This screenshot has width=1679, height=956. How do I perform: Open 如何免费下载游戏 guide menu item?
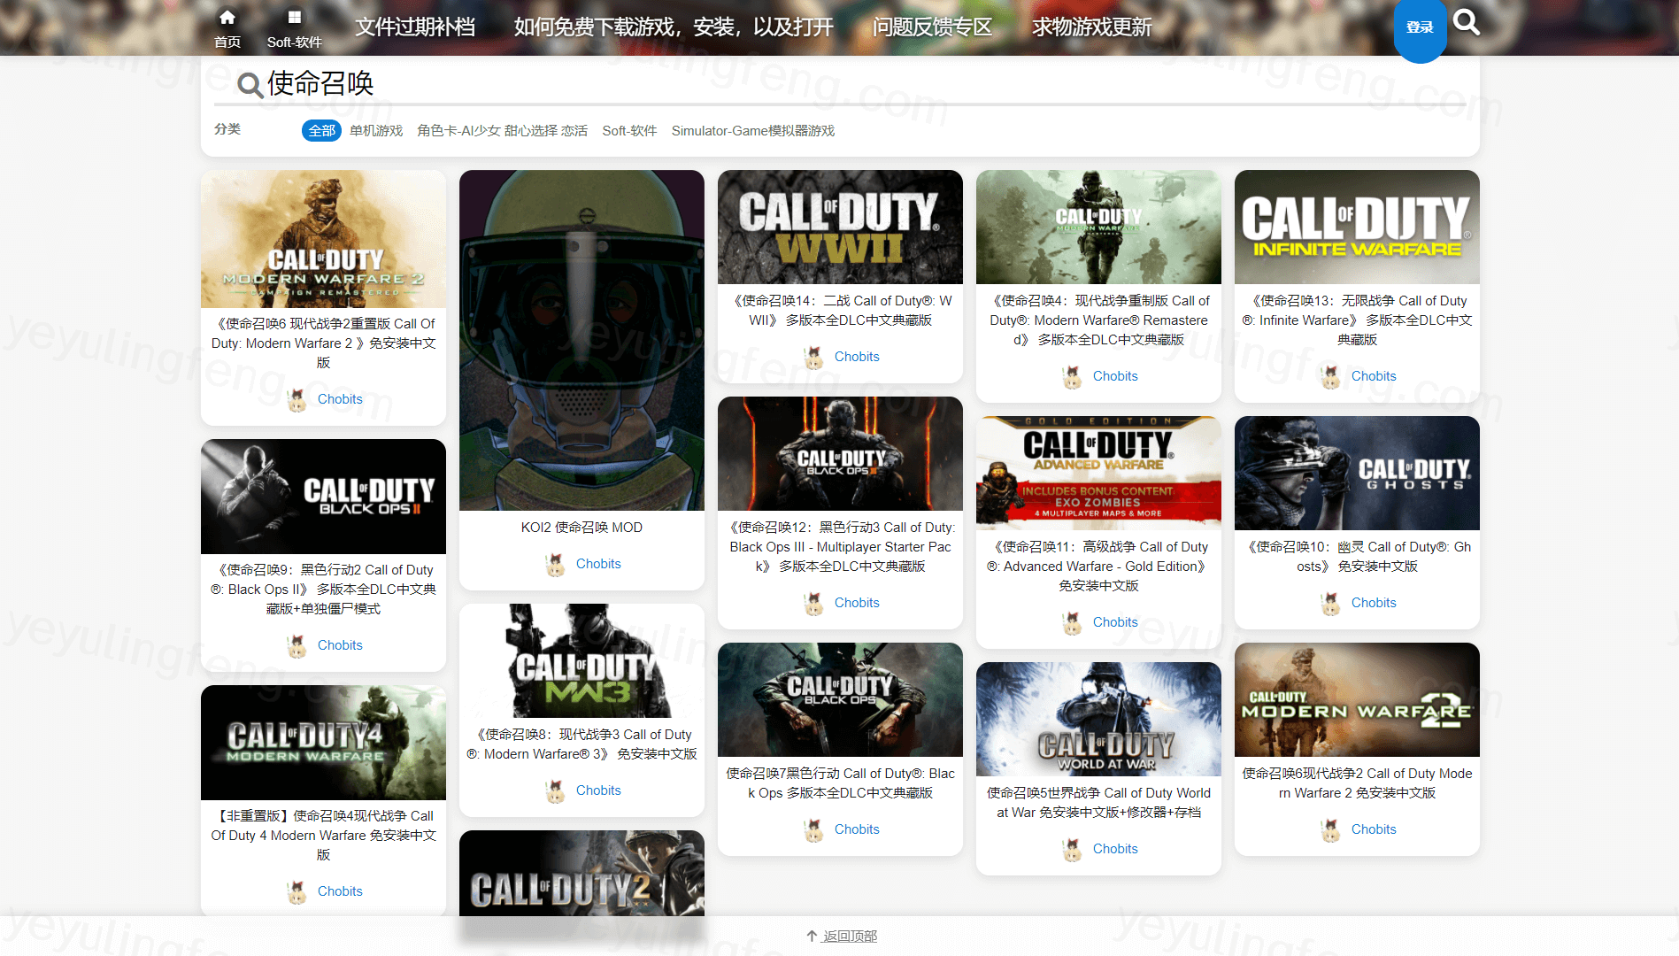tap(674, 27)
